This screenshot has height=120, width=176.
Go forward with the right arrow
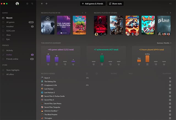(46, 4)
